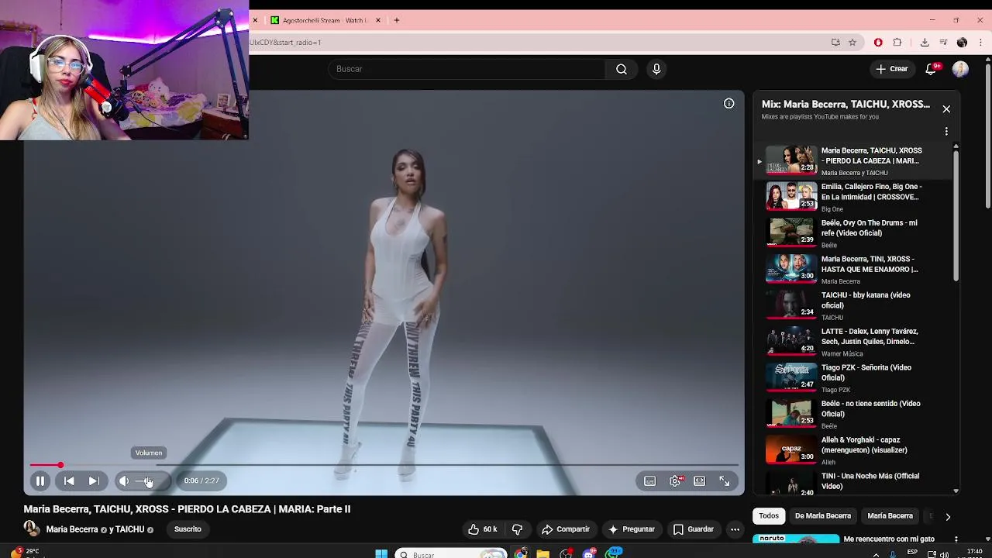Play Tiago PZK Señorita from playlist

(851, 377)
